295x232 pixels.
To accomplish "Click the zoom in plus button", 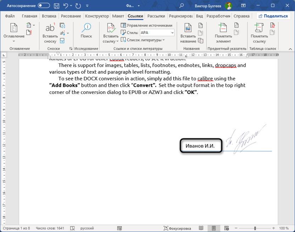I will coord(274,228).
